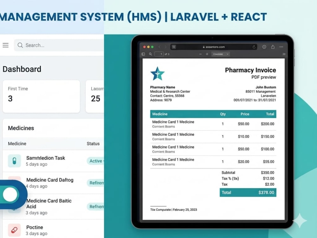Click the magnifier icon in the search box
This screenshot has height=238, width=317.
pyautogui.click(x=20, y=45)
